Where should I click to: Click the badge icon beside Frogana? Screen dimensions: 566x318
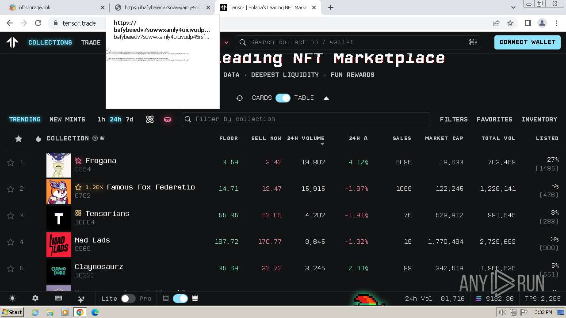[x=78, y=161]
